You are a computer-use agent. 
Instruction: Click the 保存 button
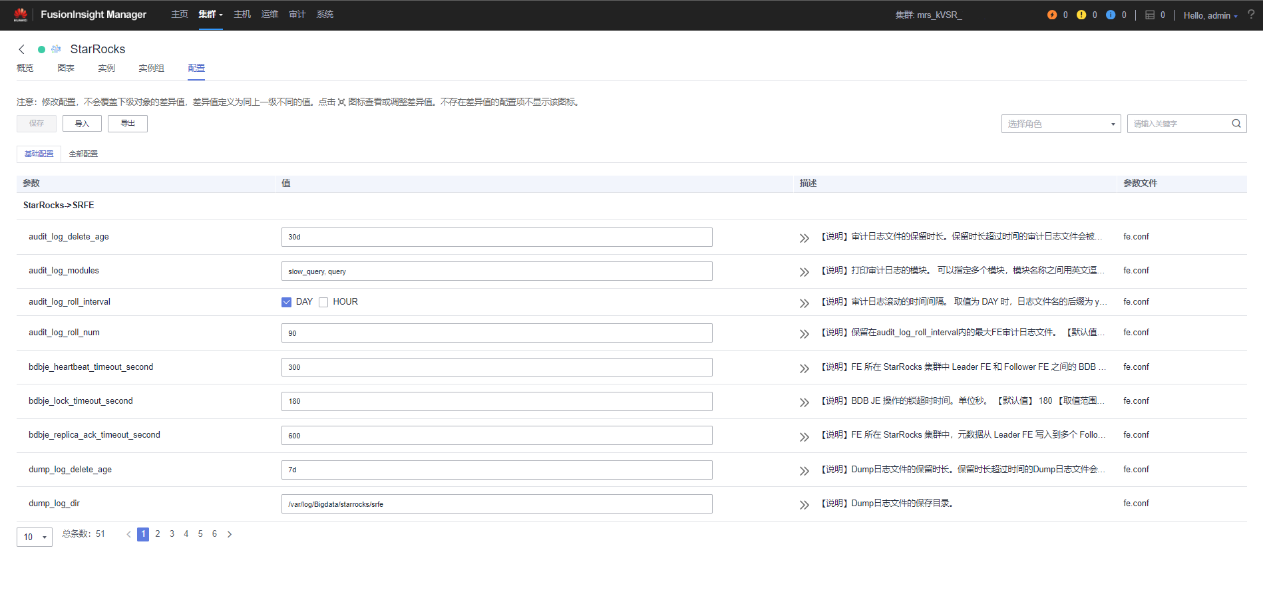[37, 124]
